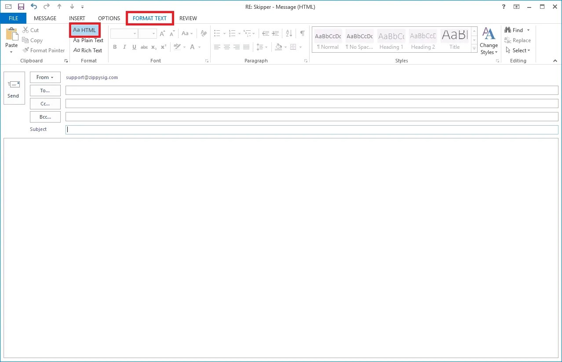Switch to the REVIEW ribbon tab
Image resolution: width=562 pixels, height=362 pixels.
[x=188, y=18]
